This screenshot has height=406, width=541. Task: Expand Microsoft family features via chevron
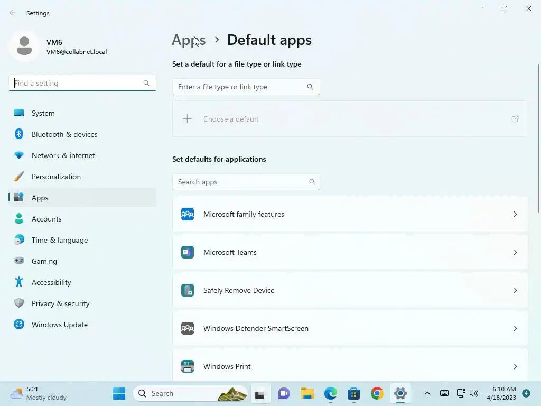[x=515, y=214]
